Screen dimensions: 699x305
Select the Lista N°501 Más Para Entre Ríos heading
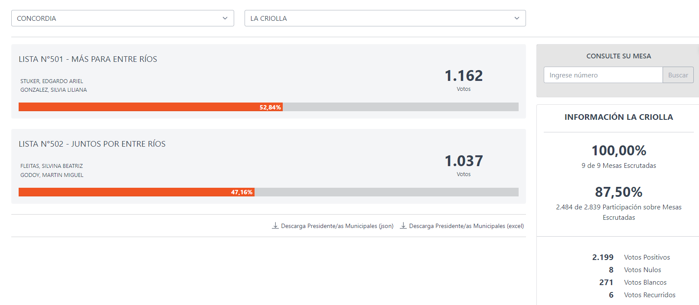pos(88,59)
